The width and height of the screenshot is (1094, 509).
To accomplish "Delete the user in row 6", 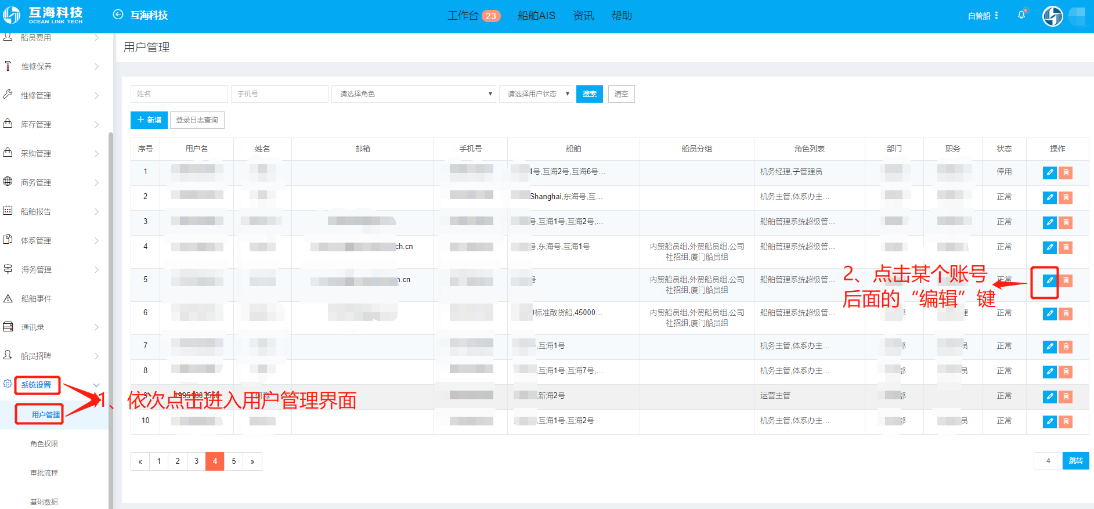I will tap(1066, 313).
